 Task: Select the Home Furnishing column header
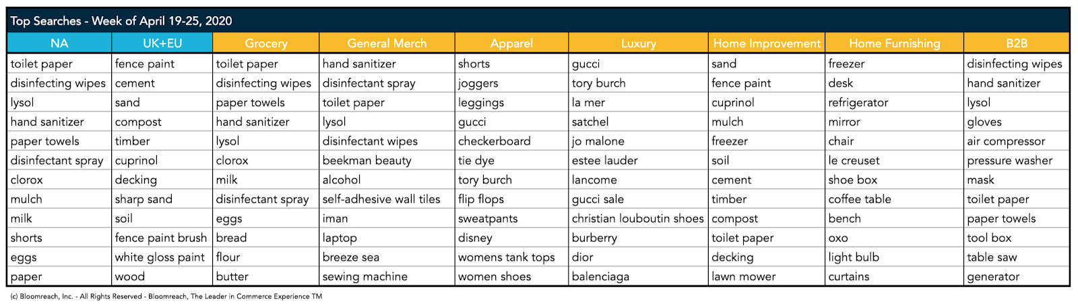click(x=895, y=43)
